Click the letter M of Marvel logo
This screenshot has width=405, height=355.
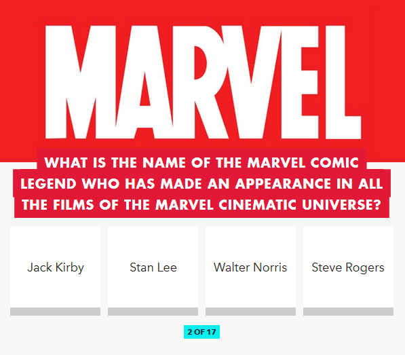tap(80, 82)
